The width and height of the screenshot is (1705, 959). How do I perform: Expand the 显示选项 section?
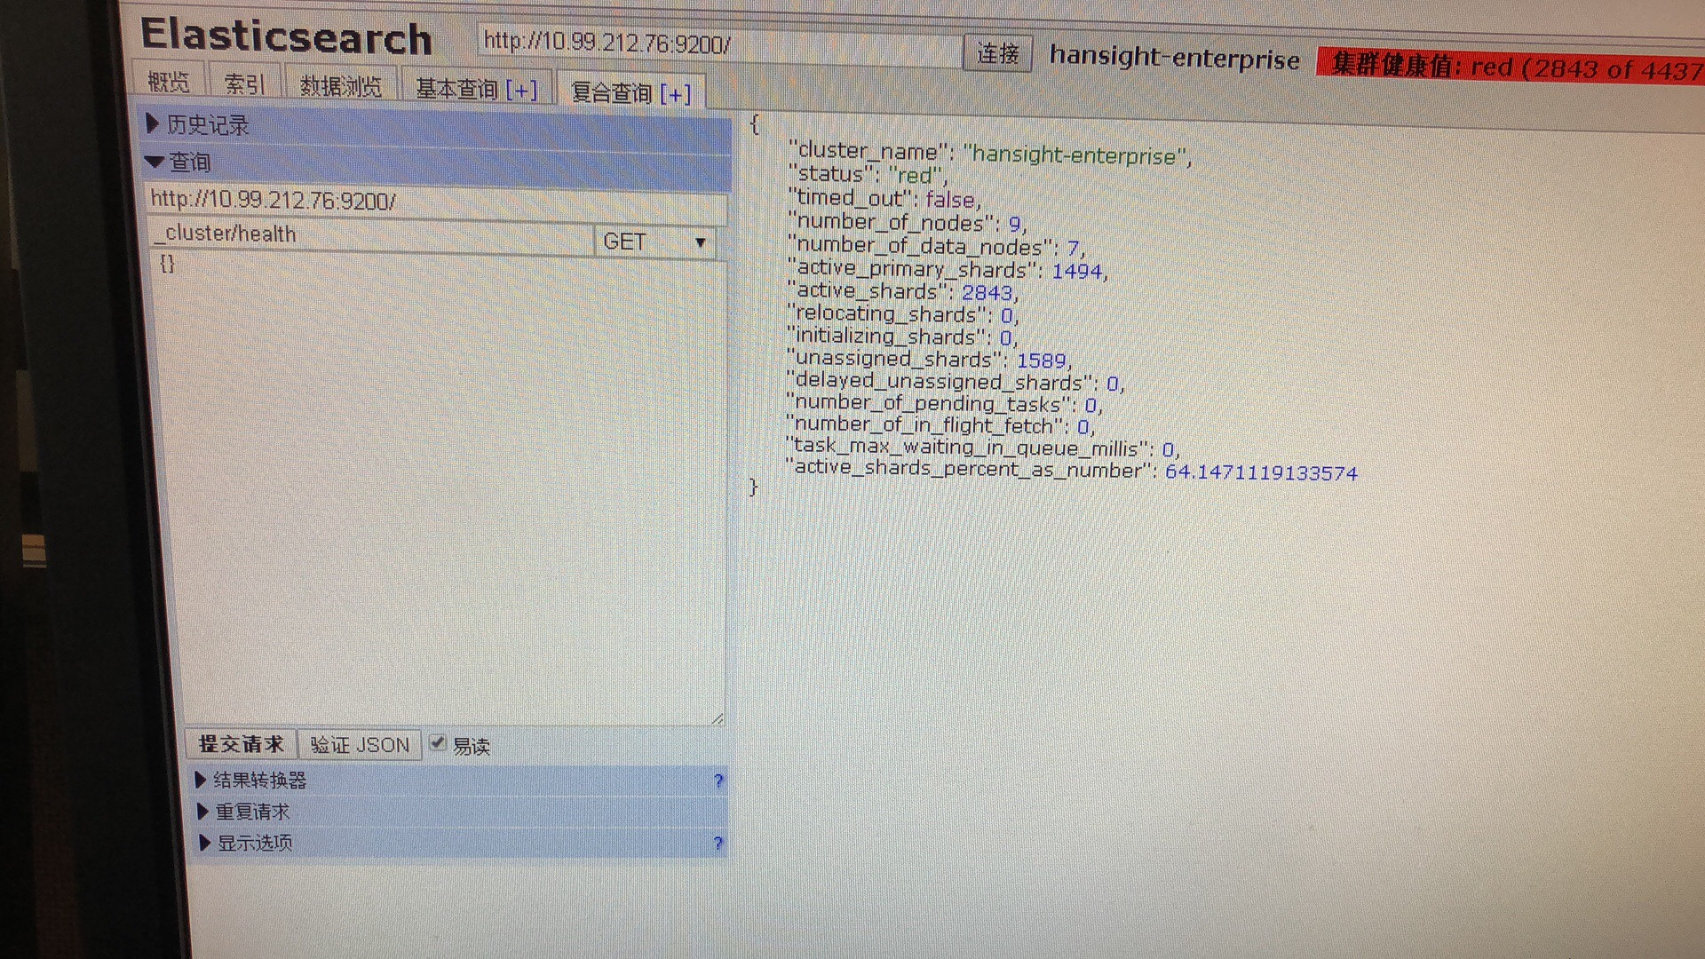pos(460,843)
